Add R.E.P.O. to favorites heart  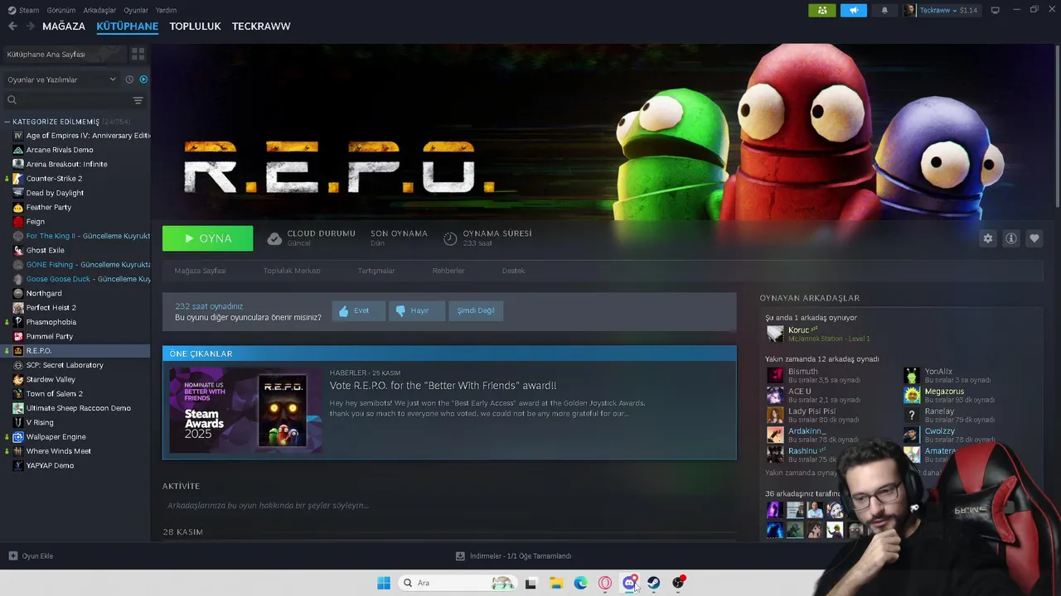(x=1034, y=238)
